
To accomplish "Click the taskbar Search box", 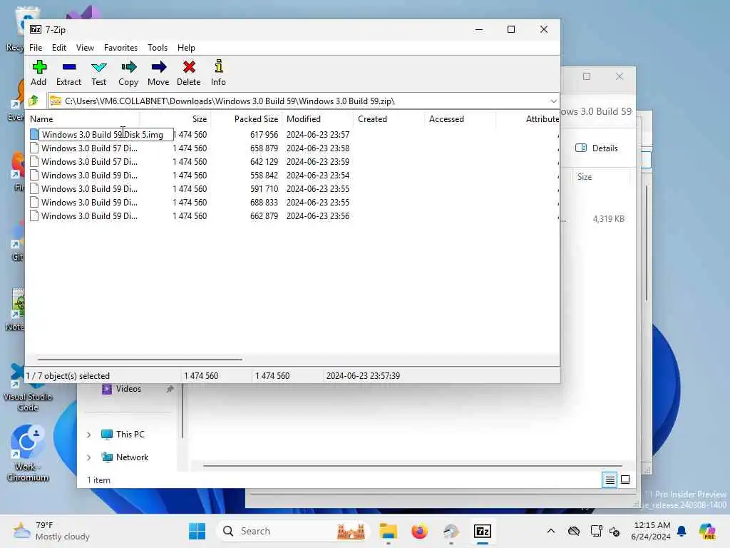I will [x=293, y=531].
